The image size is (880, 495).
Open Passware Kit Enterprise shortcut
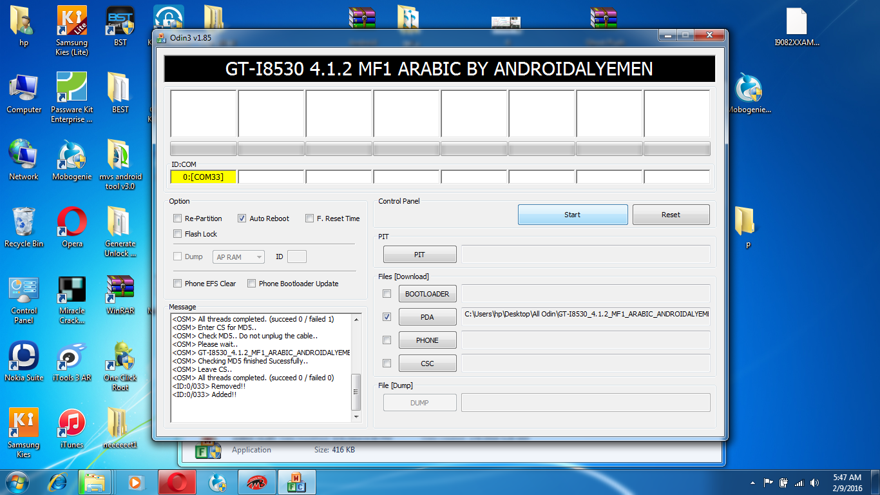tap(72, 97)
